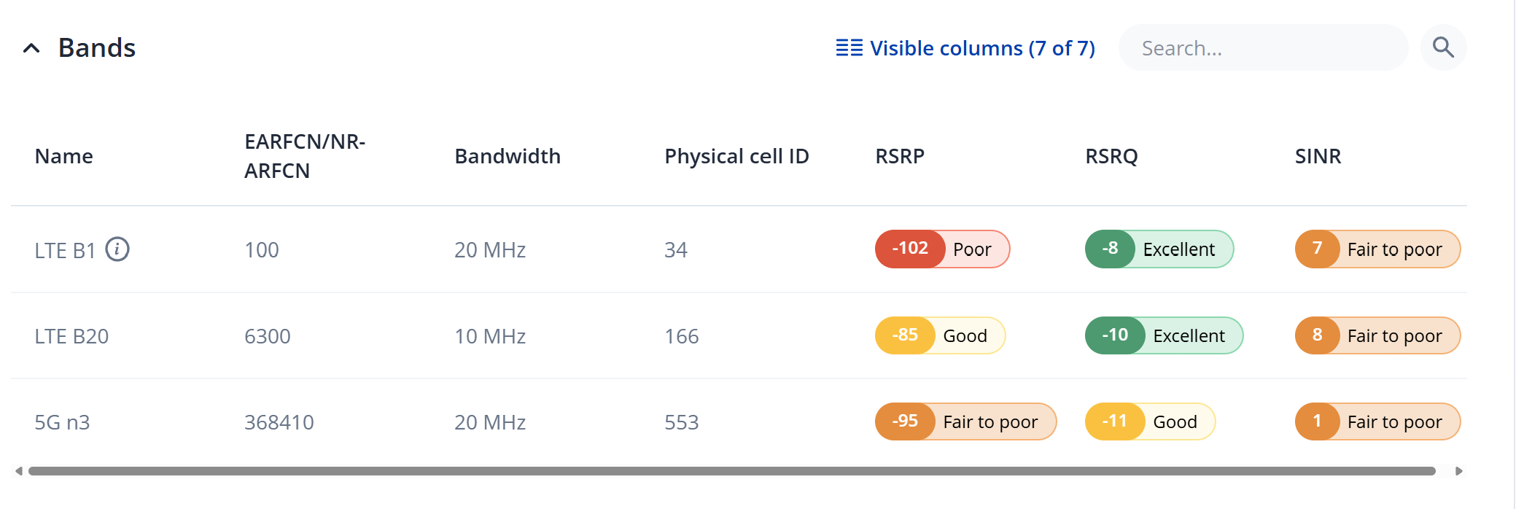This screenshot has height=509, width=1524.
Task: Click the LTE B1 info icon
Action: pyautogui.click(x=117, y=249)
